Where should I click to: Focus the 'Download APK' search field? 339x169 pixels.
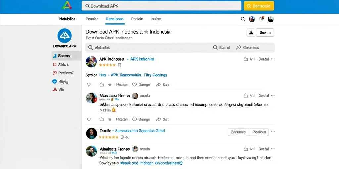coord(161,6)
